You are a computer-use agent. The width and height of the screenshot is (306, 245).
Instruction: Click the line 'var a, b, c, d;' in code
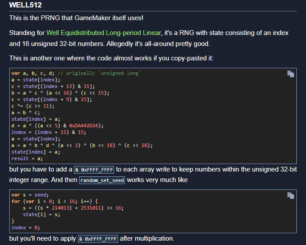point(33,73)
